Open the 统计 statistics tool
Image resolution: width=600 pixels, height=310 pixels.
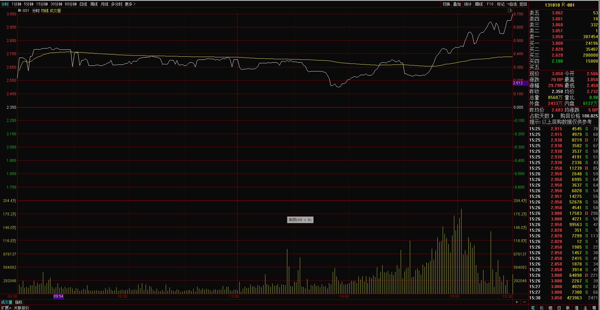click(468, 4)
